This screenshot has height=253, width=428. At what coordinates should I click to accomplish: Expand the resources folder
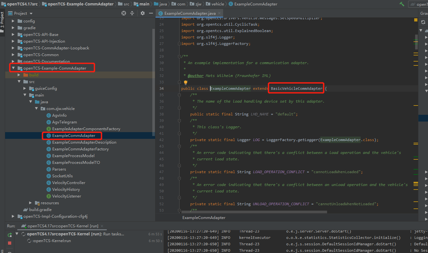(30, 203)
